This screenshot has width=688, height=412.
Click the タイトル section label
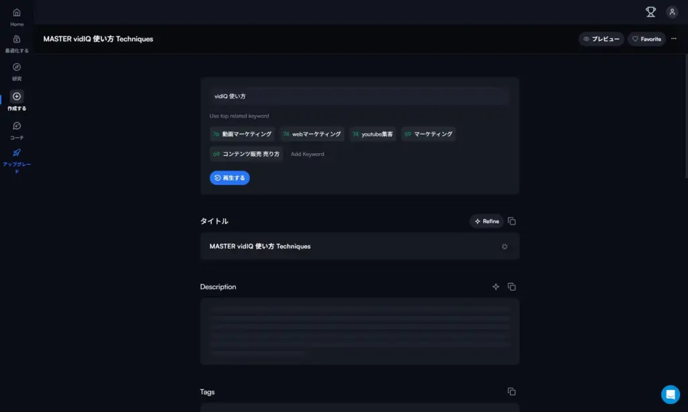(x=214, y=221)
